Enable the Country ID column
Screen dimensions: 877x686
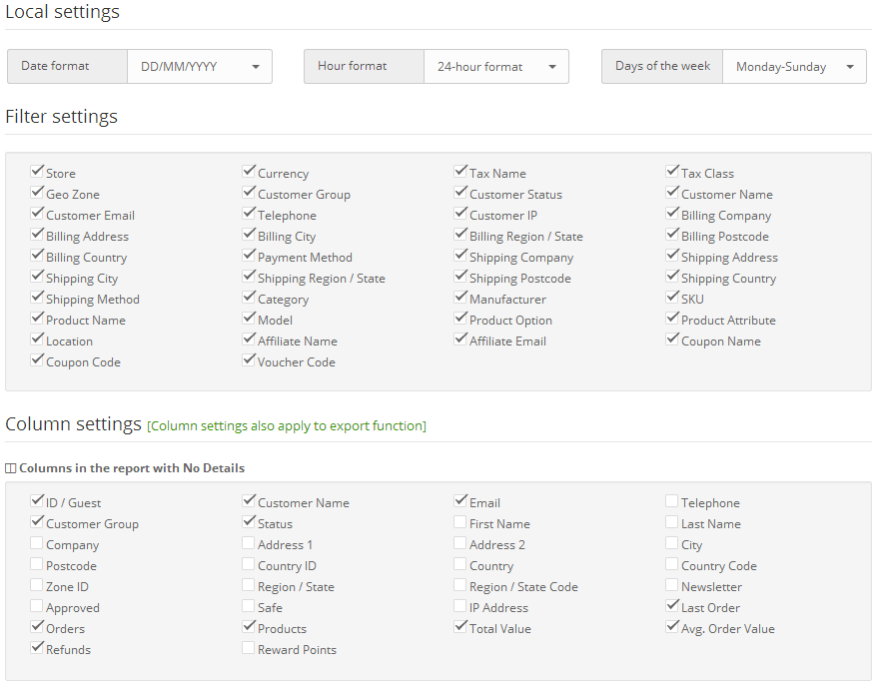249,563
